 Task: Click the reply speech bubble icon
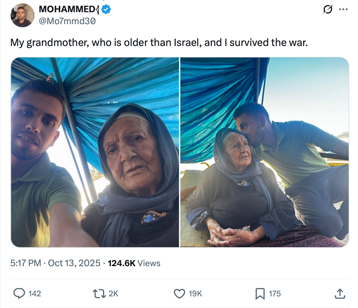tap(19, 293)
